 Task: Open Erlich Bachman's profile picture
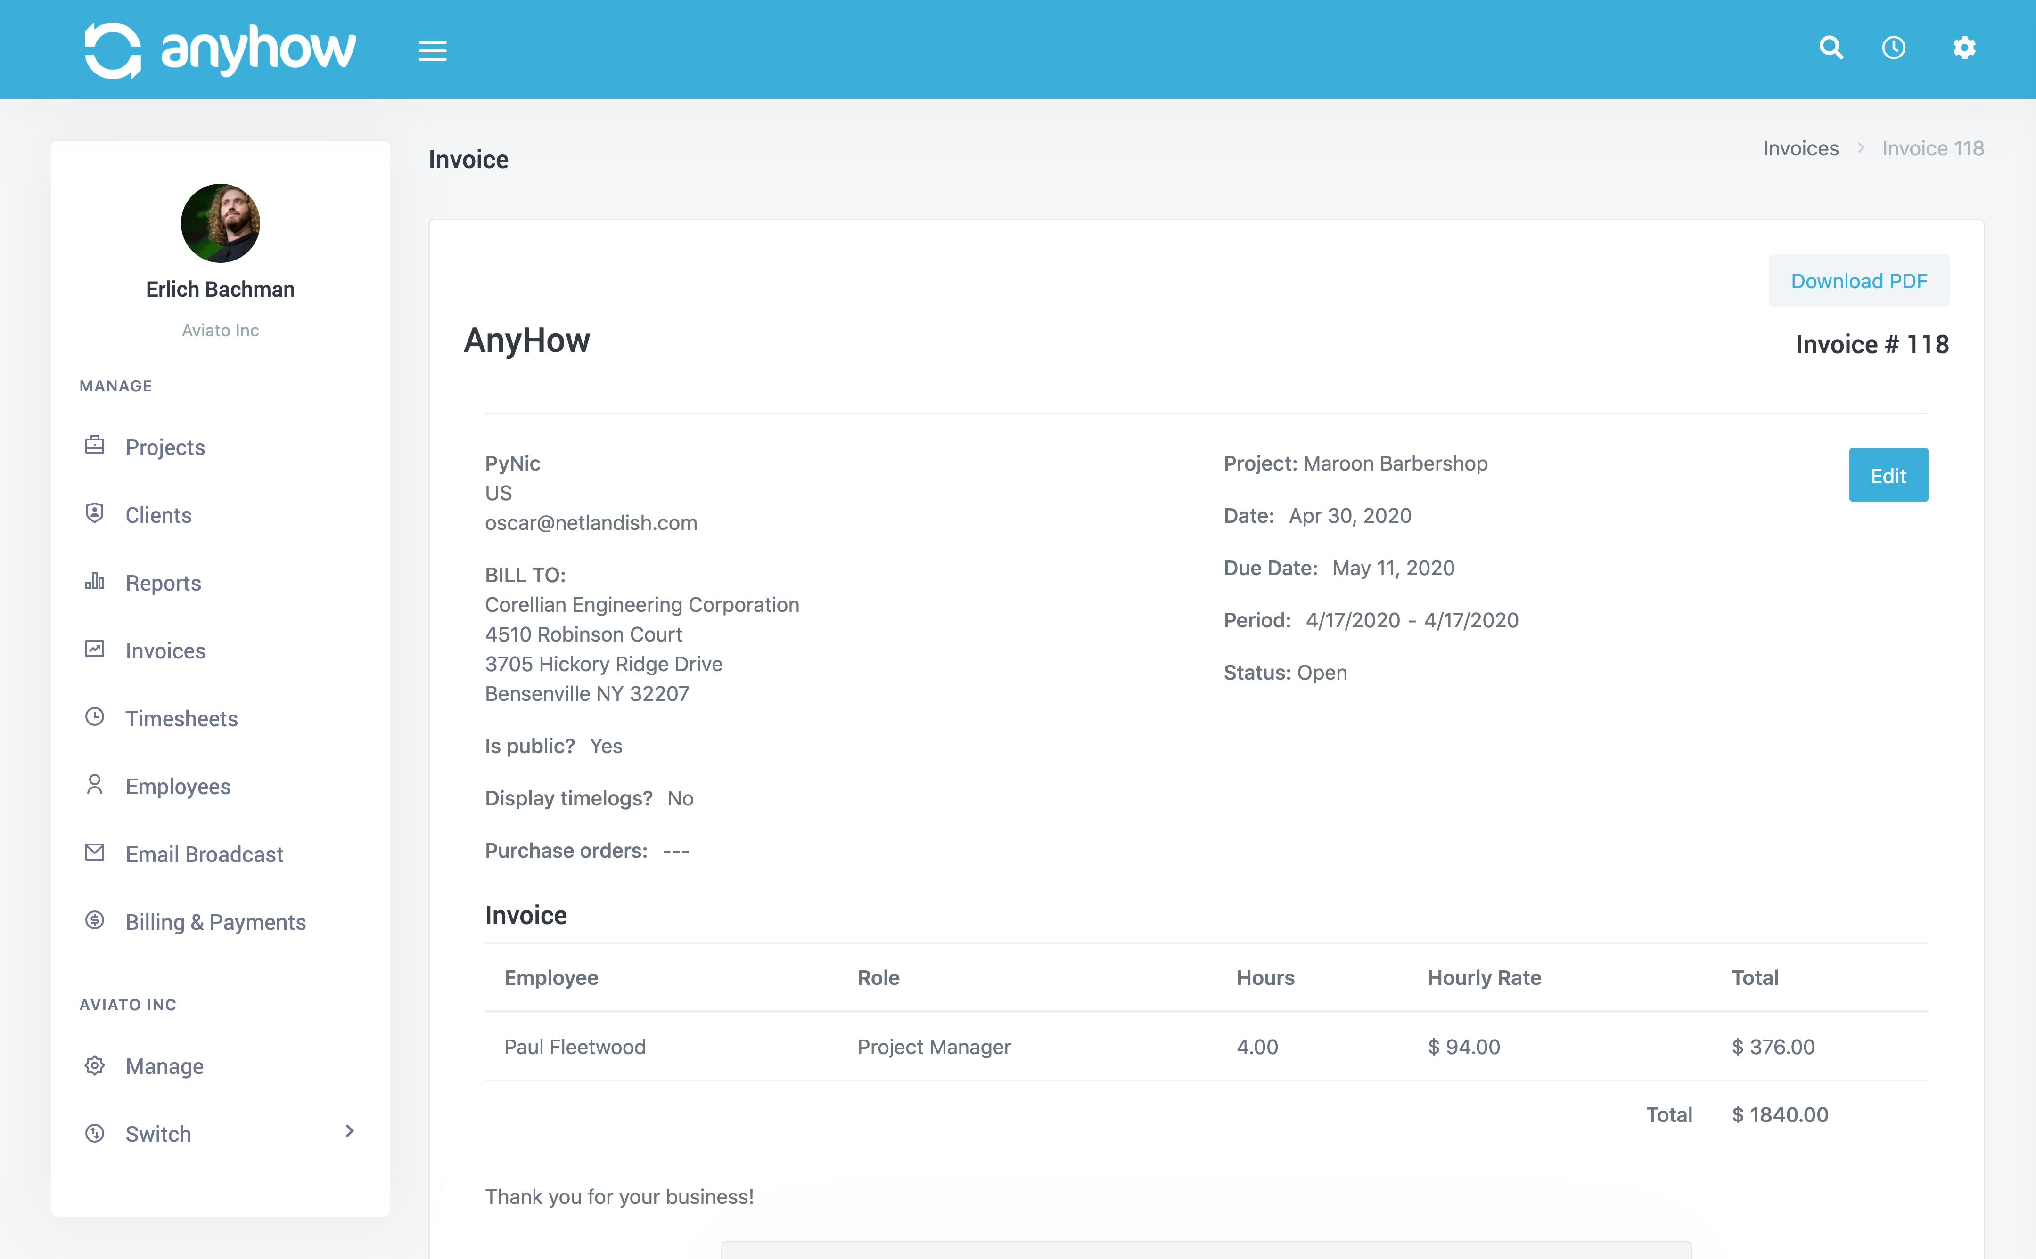coord(220,223)
